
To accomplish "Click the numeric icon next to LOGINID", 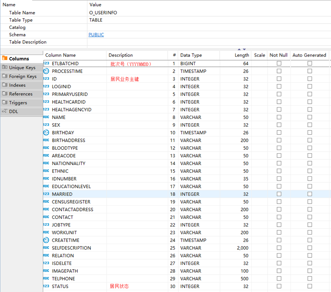I will click(x=46, y=86).
